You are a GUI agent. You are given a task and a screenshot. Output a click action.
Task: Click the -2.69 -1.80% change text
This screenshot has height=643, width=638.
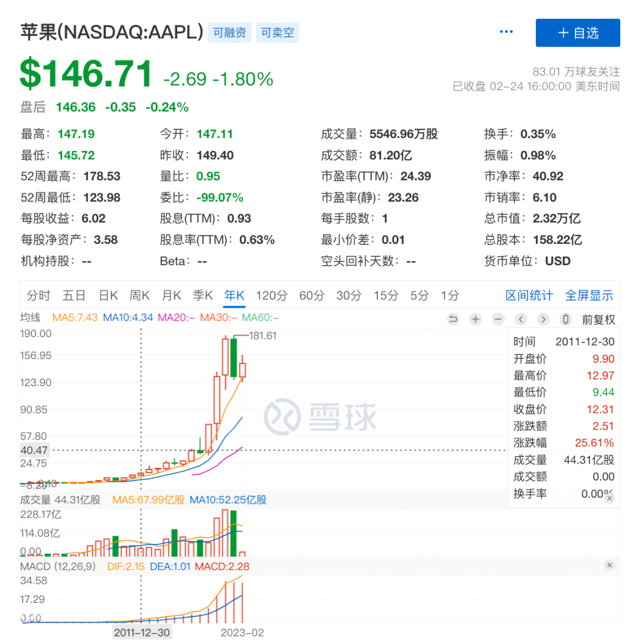point(218,79)
